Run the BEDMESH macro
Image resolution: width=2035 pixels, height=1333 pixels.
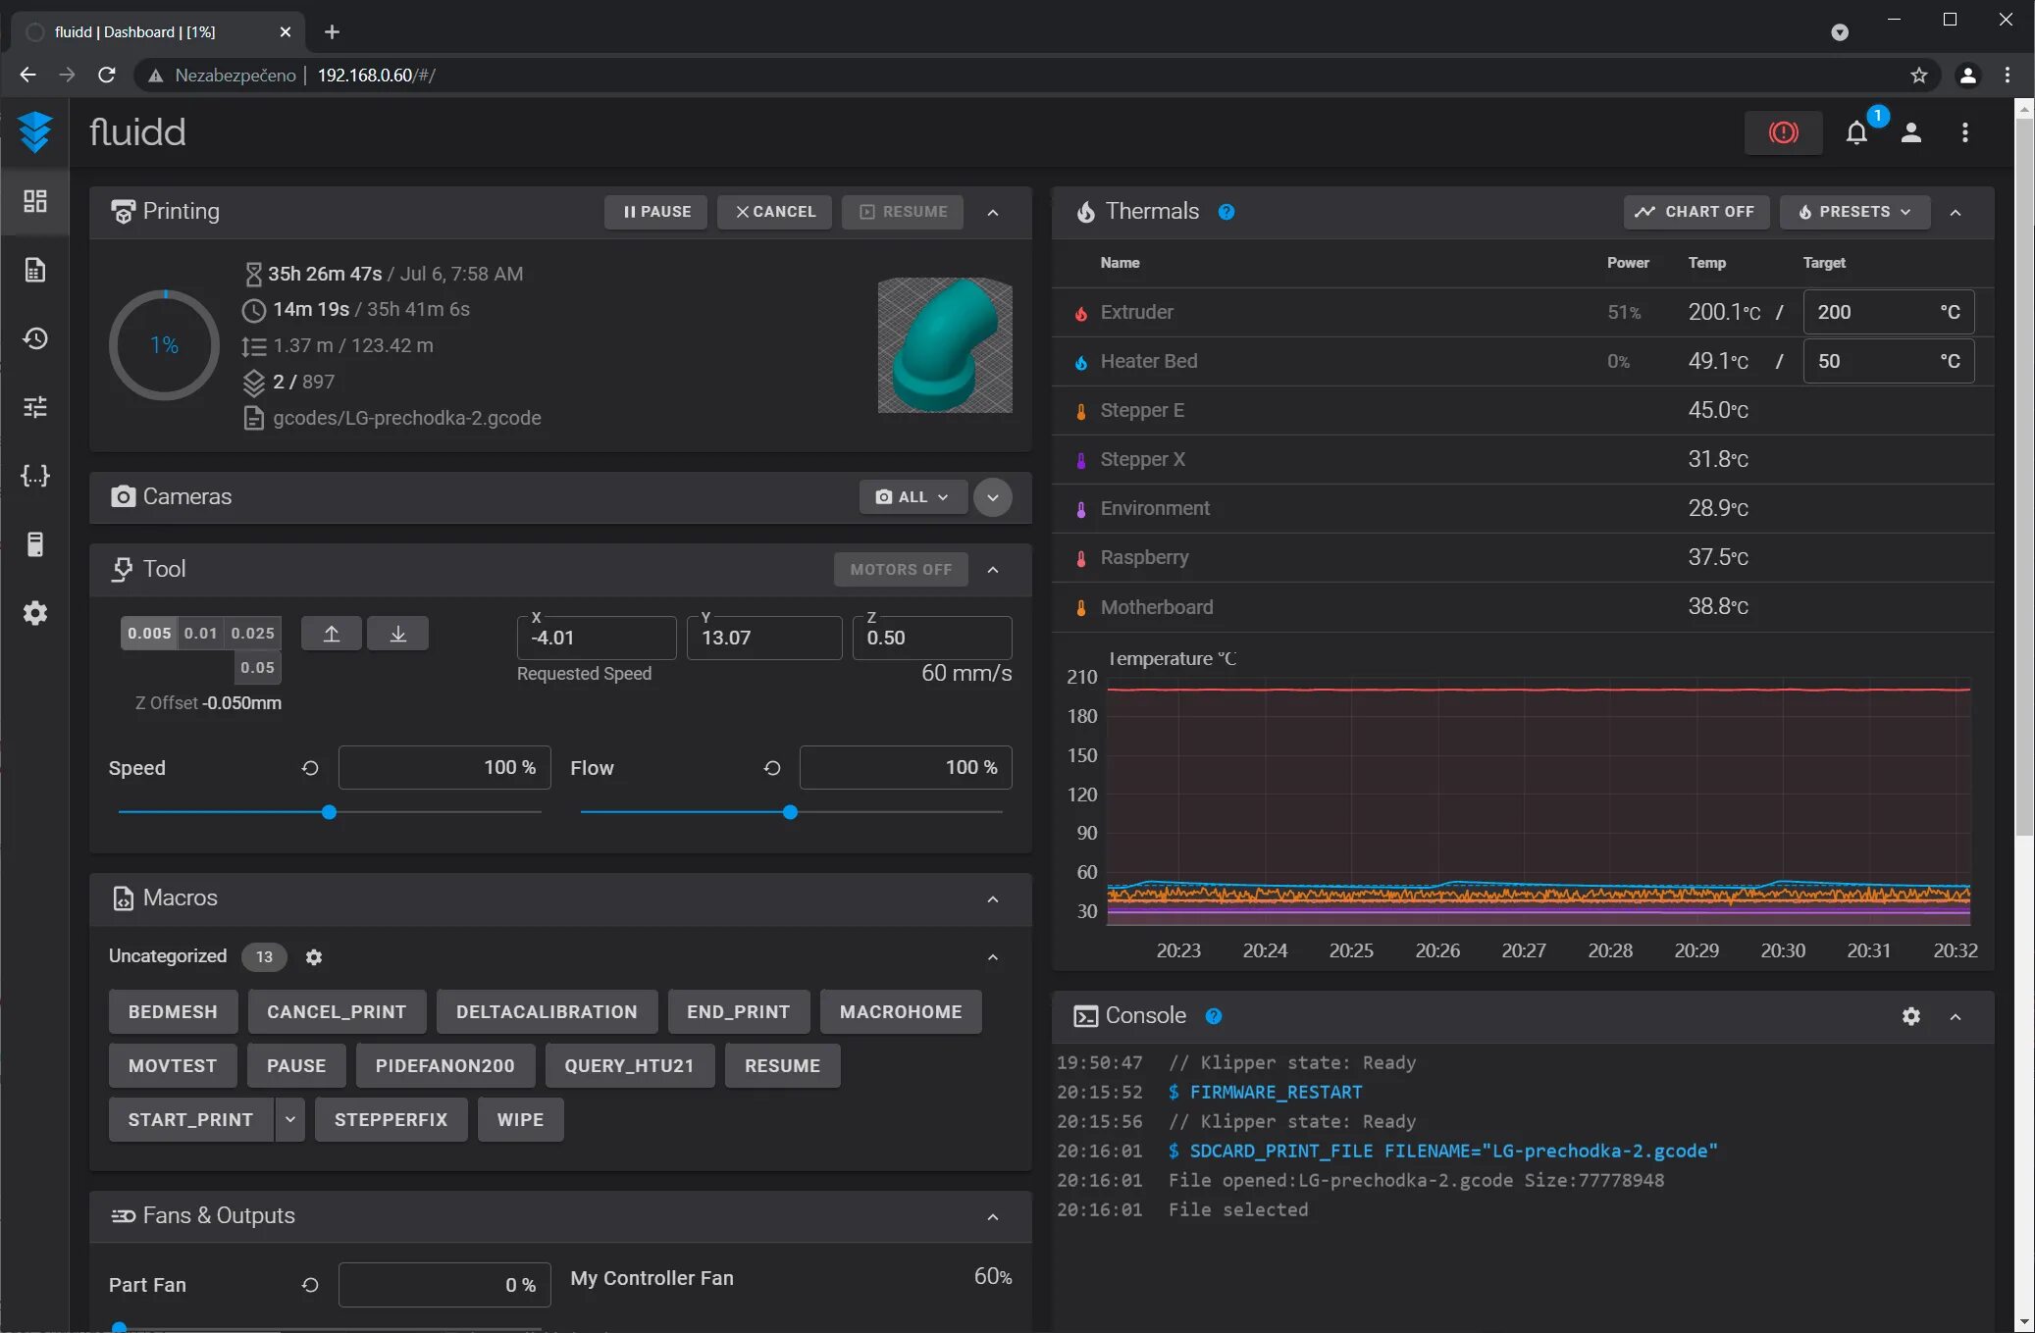[173, 1011]
